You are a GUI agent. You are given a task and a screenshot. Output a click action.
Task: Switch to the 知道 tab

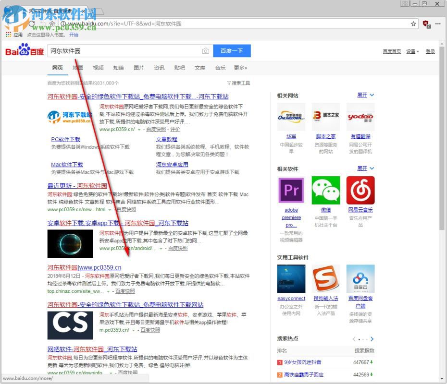click(118, 68)
